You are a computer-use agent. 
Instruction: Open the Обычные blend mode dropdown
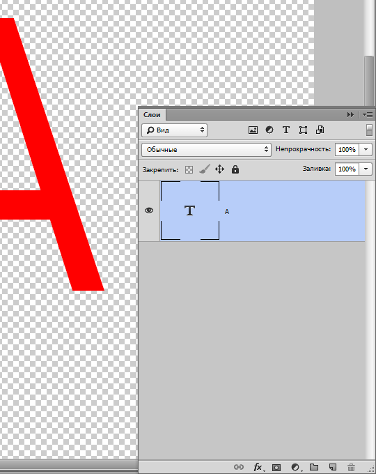[206, 150]
